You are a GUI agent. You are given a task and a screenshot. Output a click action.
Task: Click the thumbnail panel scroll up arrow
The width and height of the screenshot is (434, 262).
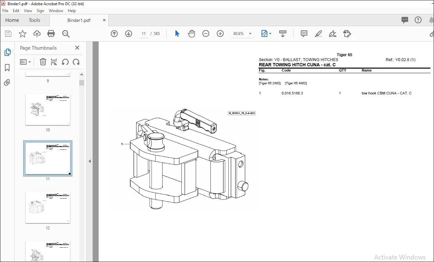pos(82,74)
